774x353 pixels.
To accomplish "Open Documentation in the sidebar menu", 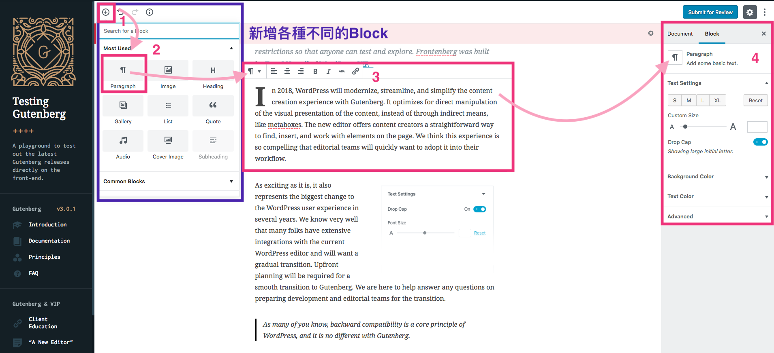I will tap(49, 241).
